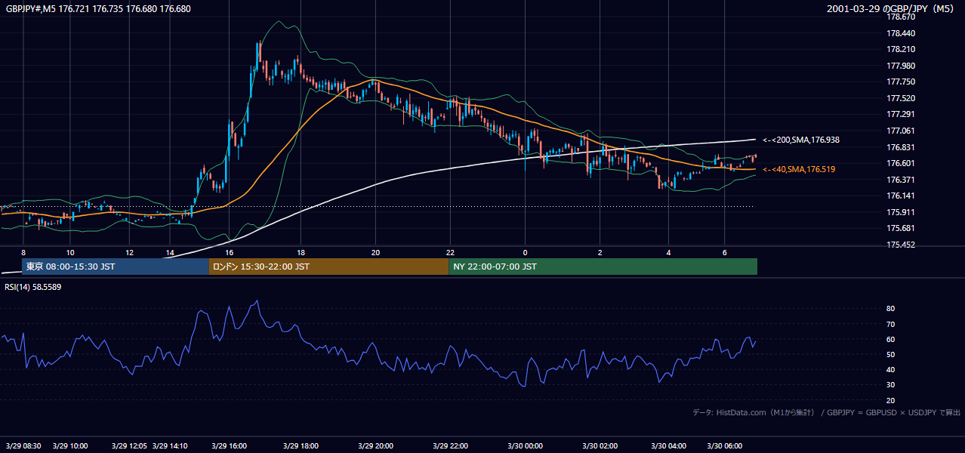Click hour label 18 under the price chart
The image size is (965, 453).
(301, 252)
